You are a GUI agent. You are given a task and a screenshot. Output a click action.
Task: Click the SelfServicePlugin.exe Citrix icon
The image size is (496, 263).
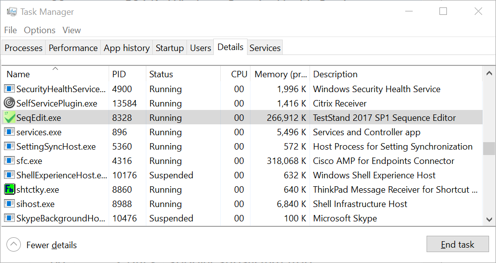[9, 104]
